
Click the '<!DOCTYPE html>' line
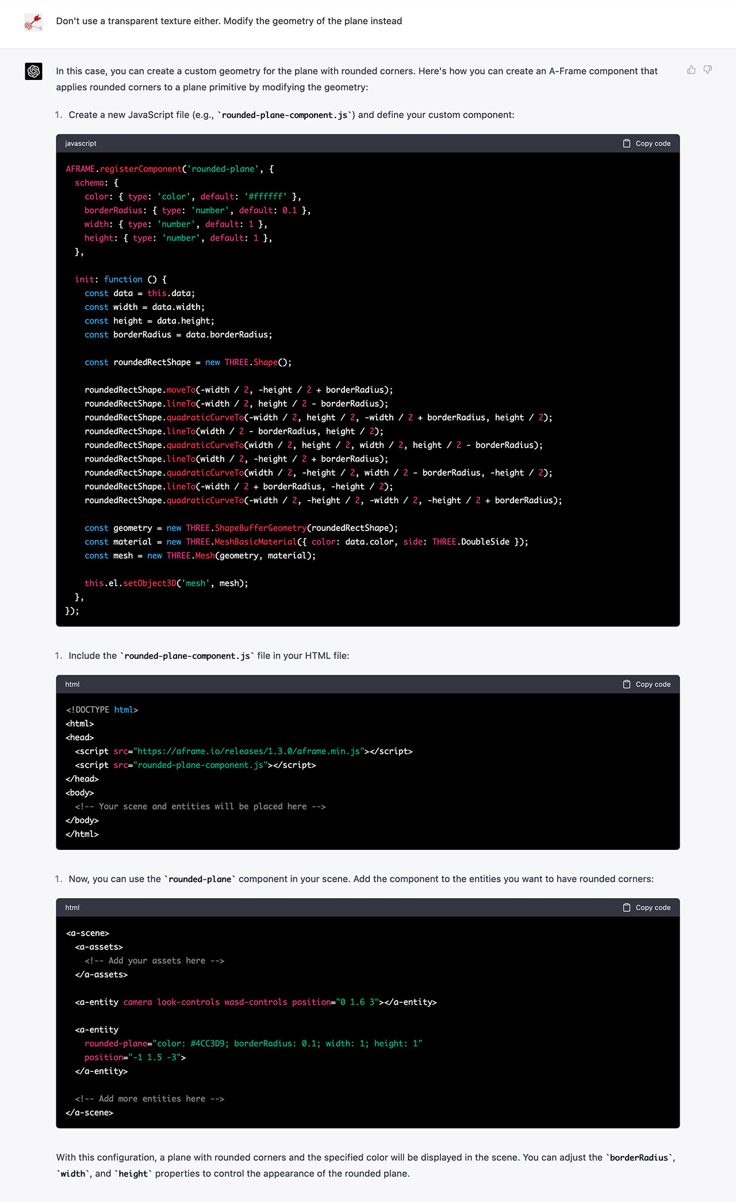pyautogui.click(x=102, y=710)
